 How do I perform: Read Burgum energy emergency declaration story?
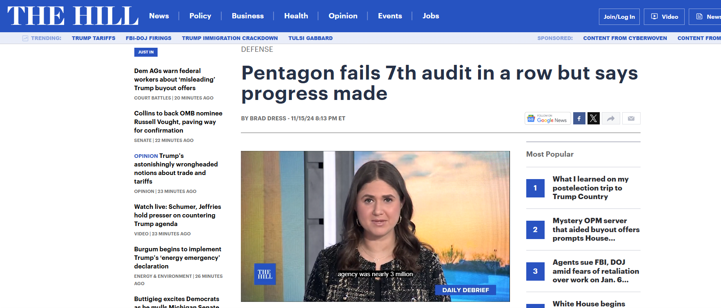[178, 257]
